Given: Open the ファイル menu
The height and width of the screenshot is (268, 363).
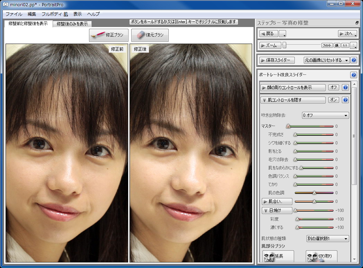Looking at the screenshot, I should pos(14,14).
